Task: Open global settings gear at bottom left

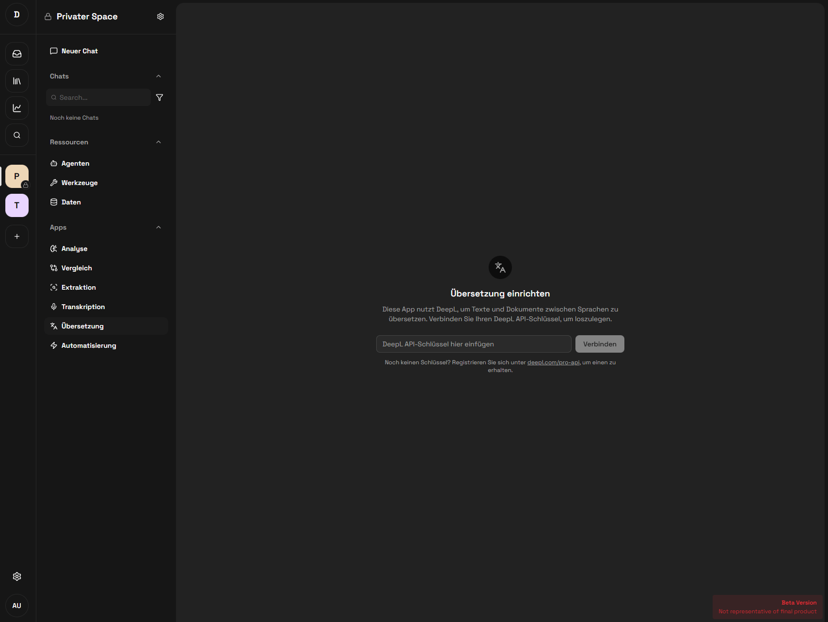Action: pyautogui.click(x=17, y=576)
